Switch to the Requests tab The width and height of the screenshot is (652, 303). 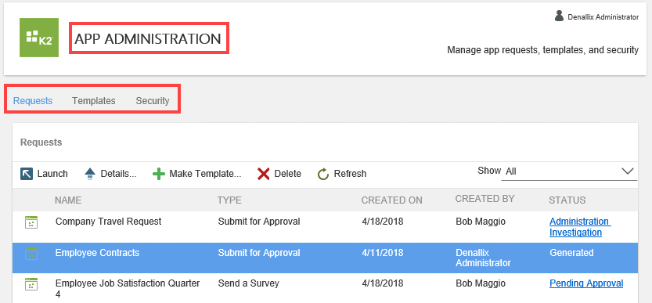click(33, 101)
